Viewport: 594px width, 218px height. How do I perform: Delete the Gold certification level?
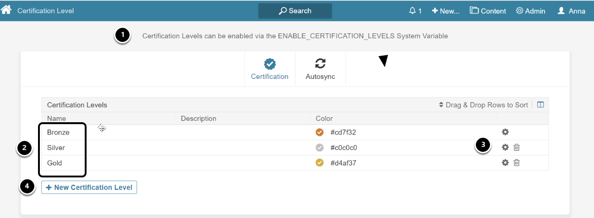point(517,163)
